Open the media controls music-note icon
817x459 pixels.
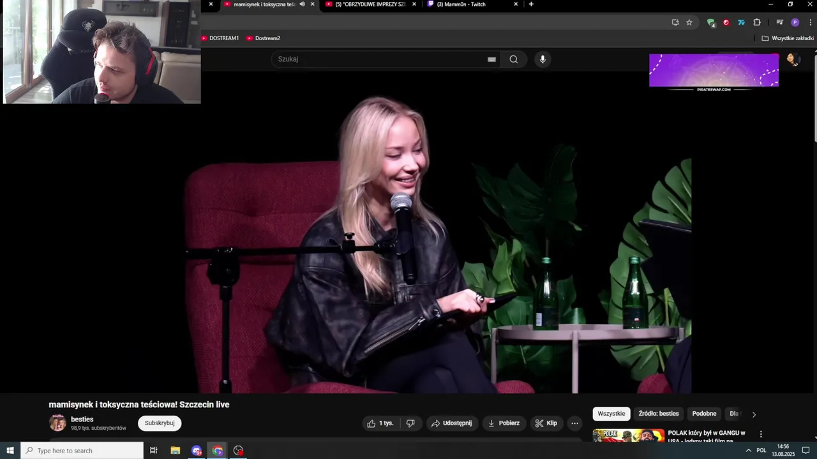coord(780,22)
